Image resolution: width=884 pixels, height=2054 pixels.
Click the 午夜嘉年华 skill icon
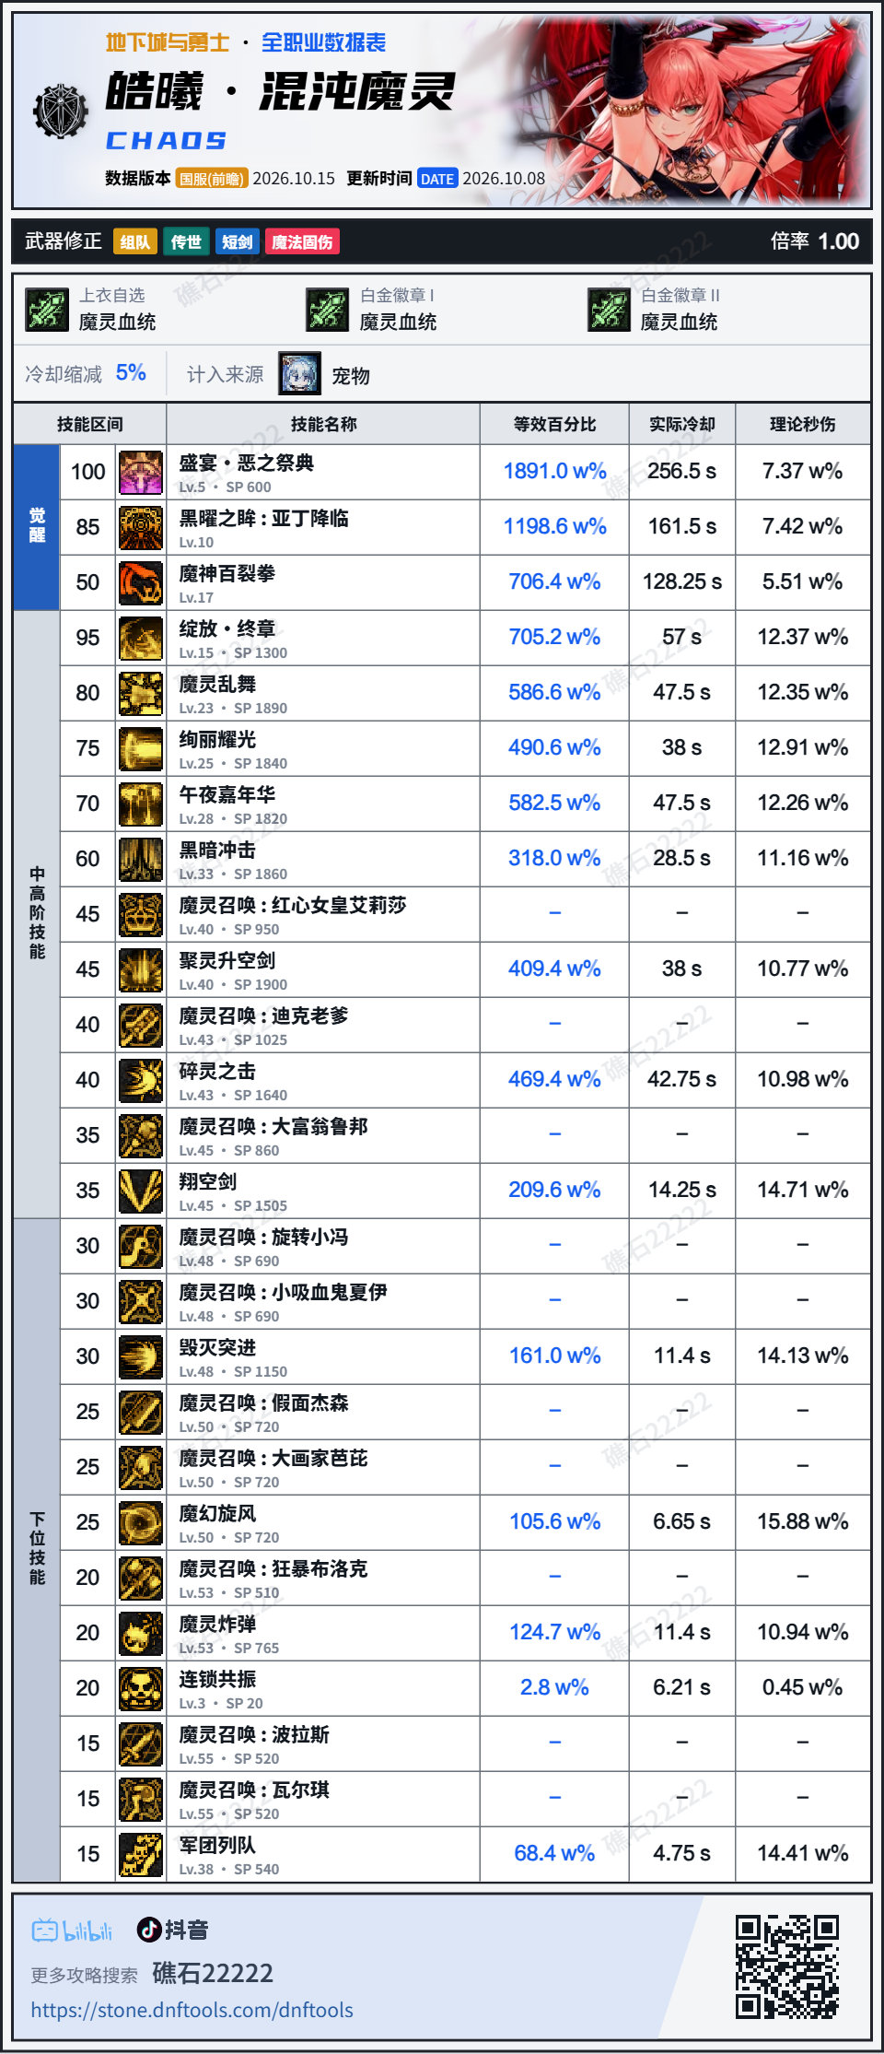141,804
